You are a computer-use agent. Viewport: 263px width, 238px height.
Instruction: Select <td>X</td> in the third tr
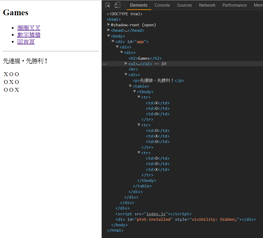pyautogui.click(x=158, y=169)
